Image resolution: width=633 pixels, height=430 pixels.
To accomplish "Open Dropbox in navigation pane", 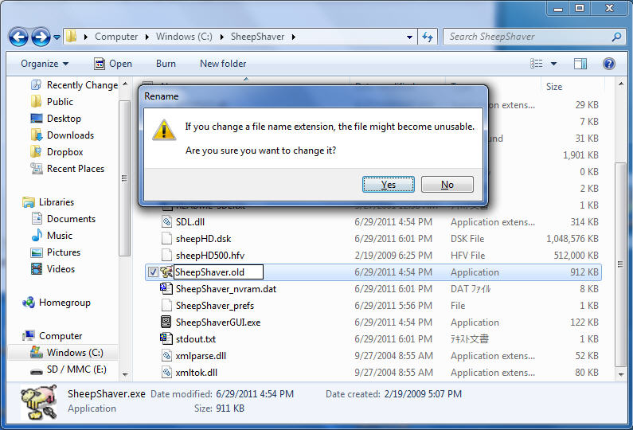I will click(x=57, y=152).
